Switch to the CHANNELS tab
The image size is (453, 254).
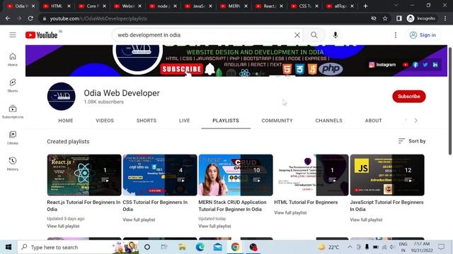[x=328, y=121]
